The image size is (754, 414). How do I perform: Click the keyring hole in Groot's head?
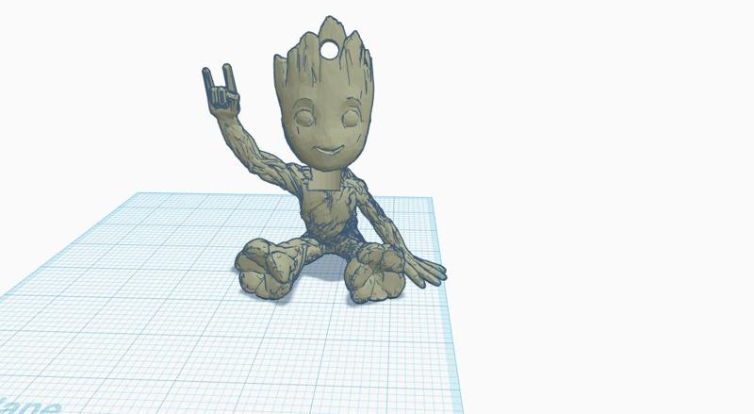coord(329,50)
